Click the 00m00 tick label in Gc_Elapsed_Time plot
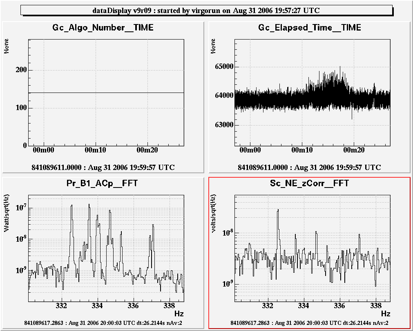413x331 pixels. pyautogui.click(x=250, y=150)
